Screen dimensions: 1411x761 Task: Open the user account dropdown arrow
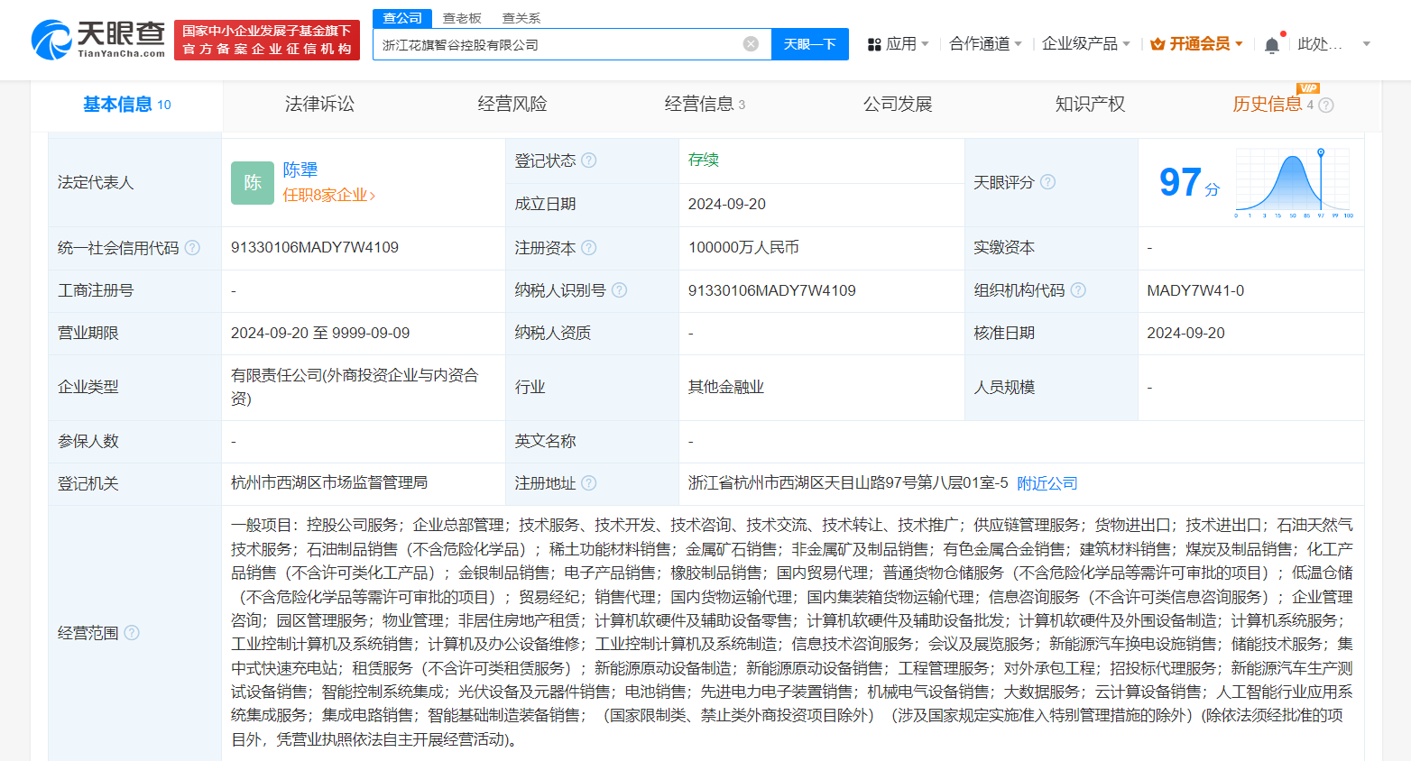pyautogui.click(x=1366, y=44)
